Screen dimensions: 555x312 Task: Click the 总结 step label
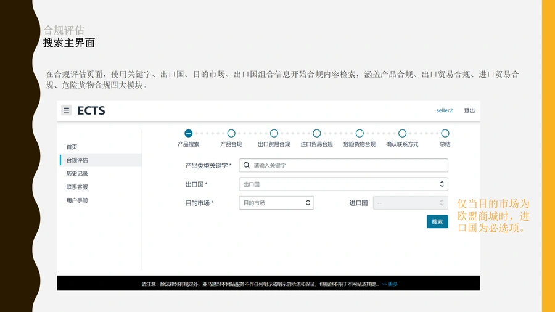[x=445, y=144]
